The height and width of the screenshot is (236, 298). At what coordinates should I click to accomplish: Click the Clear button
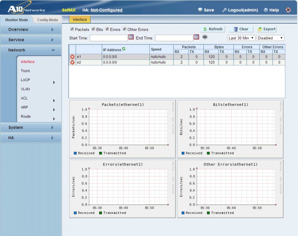tap(241, 29)
